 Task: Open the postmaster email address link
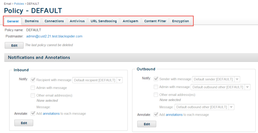click(x=54, y=36)
